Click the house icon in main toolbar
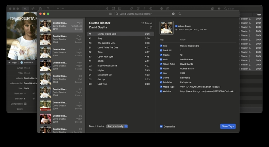 click(x=213, y=8)
